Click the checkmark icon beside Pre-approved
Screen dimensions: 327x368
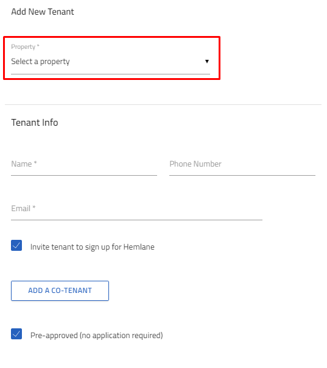tap(16, 334)
